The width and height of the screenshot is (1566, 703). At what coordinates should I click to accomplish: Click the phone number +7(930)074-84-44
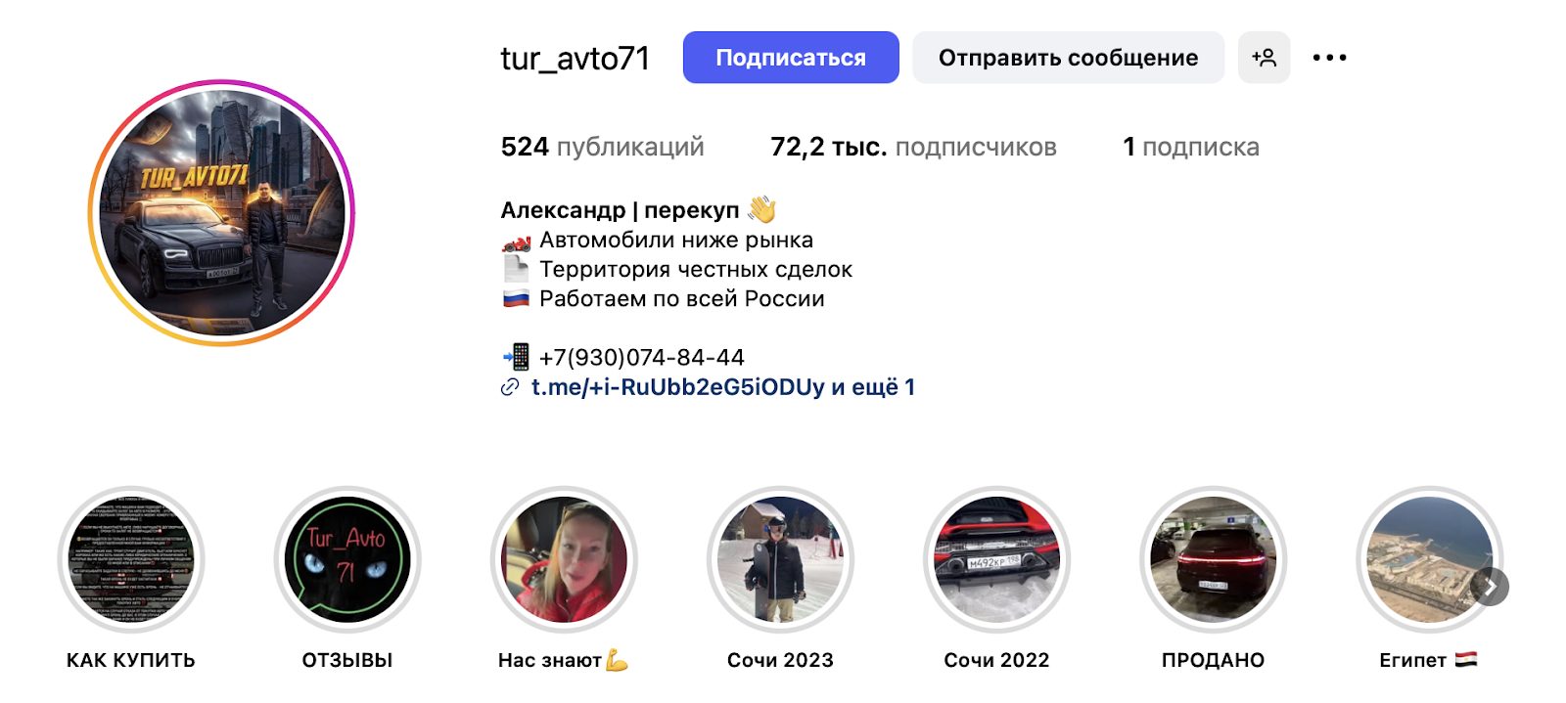point(641,358)
